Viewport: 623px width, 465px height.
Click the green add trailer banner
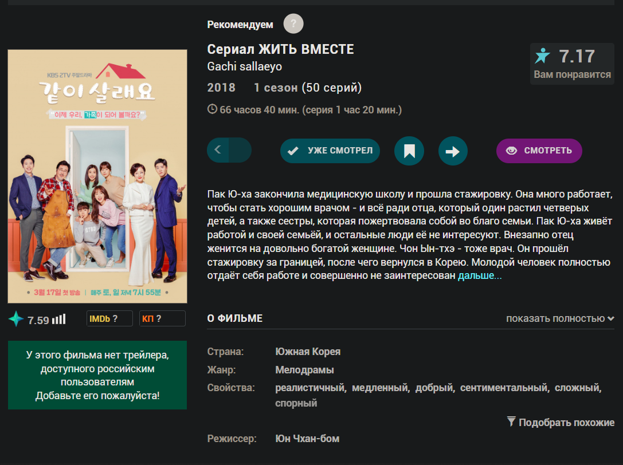pyautogui.click(x=97, y=375)
